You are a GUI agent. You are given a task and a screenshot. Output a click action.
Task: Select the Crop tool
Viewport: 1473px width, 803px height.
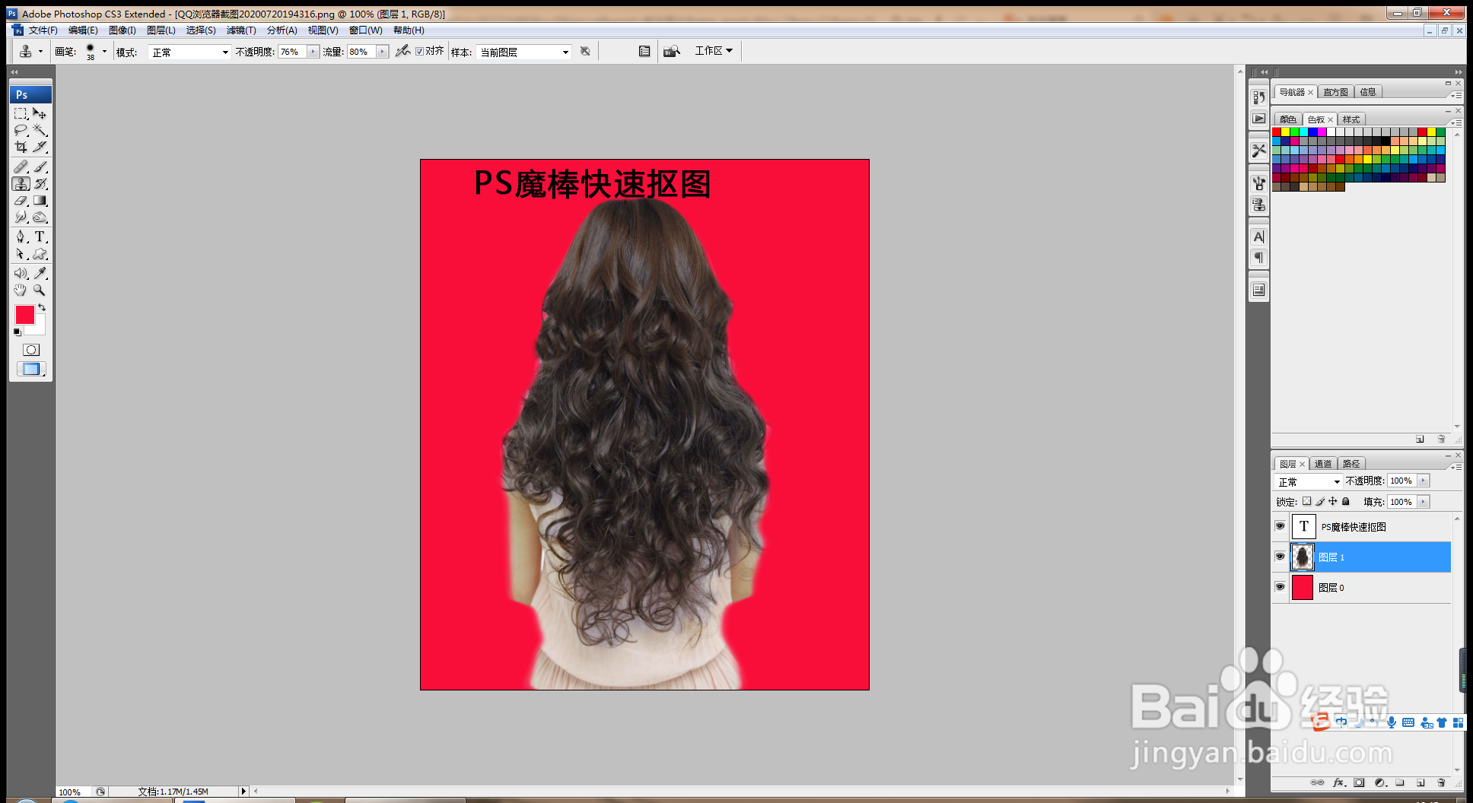[x=21, y=147]
